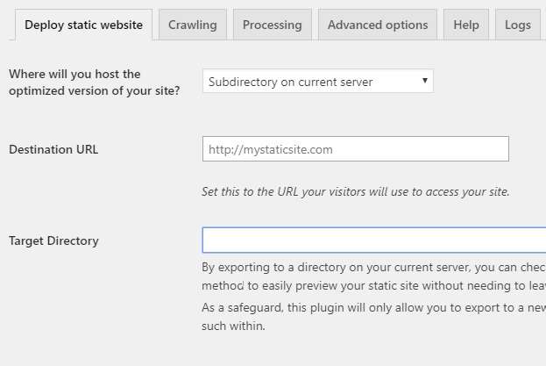Select the Deploy static website tab
This screenshot has width=546, height=366.
coord(83,25)
